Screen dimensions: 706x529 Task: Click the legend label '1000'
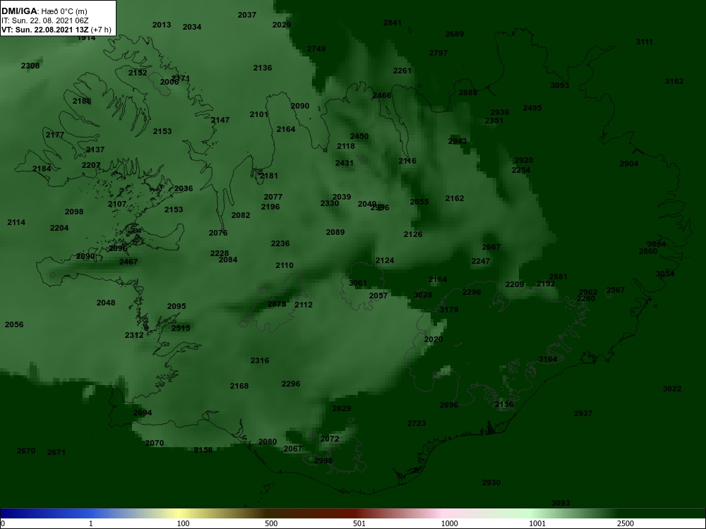point(449,523)
